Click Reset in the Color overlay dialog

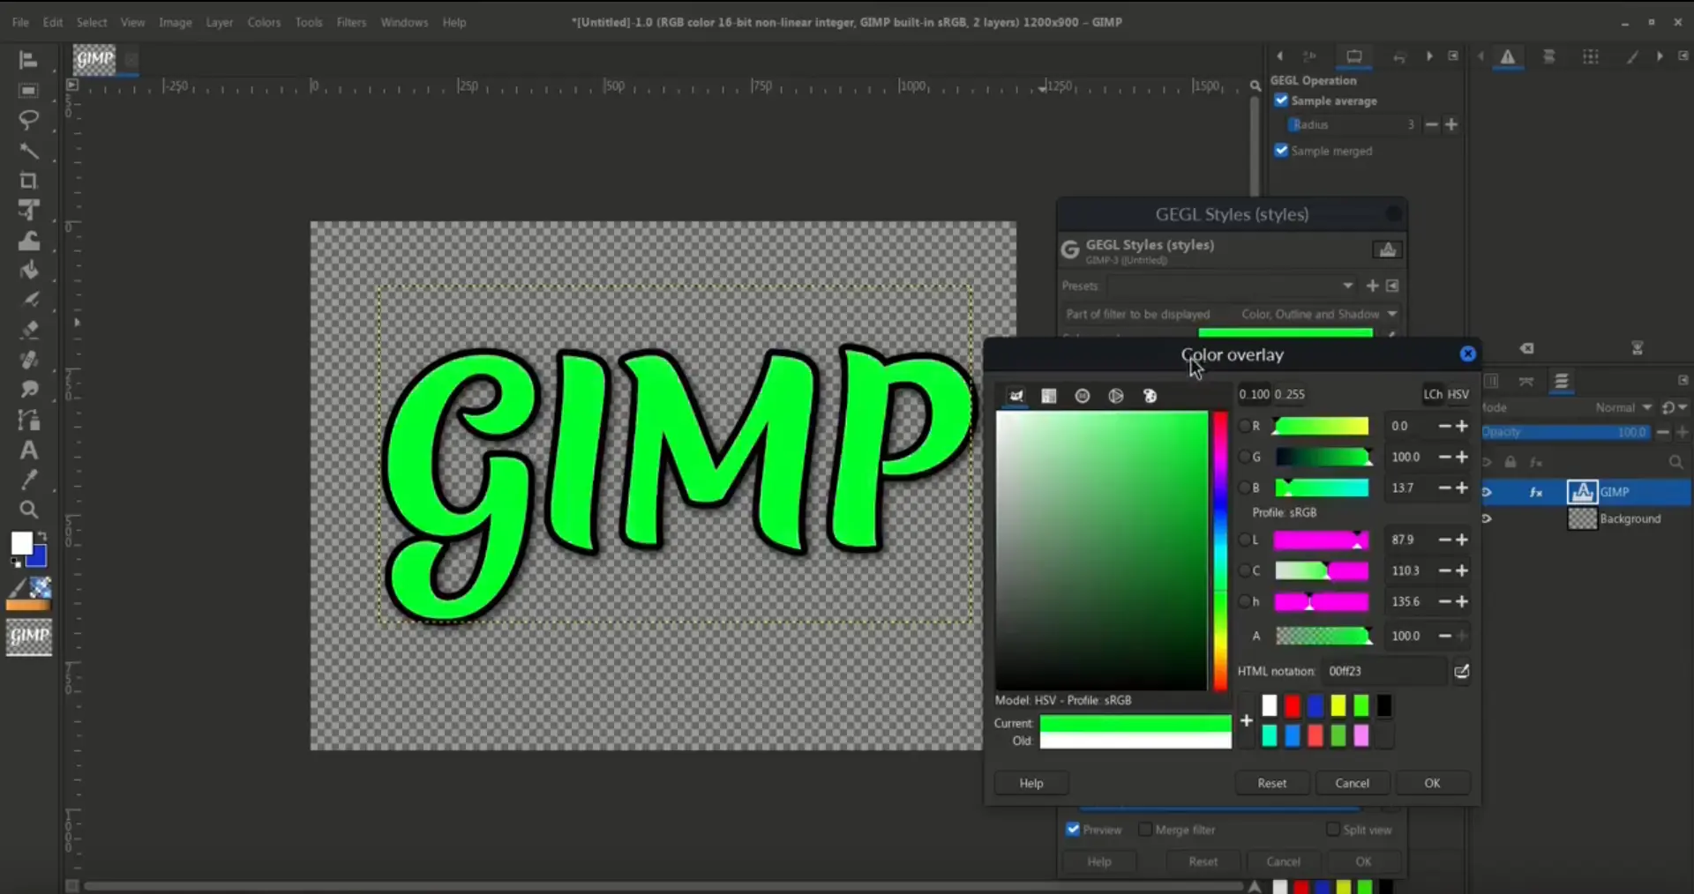[x=1271, y=783]
